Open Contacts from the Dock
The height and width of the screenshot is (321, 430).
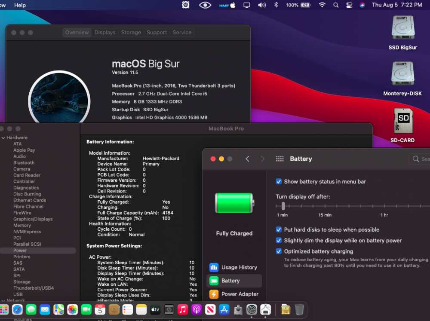pyautogui.click(x=114, y=310)
